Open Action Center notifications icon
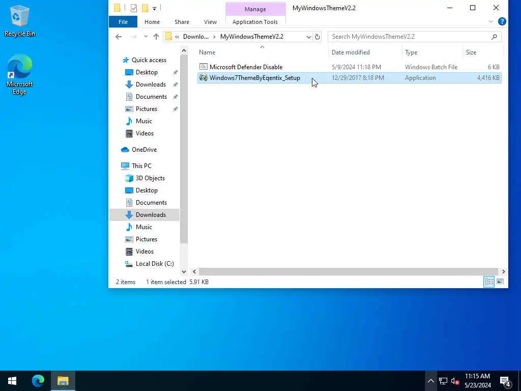 click(x=505, y=381)
